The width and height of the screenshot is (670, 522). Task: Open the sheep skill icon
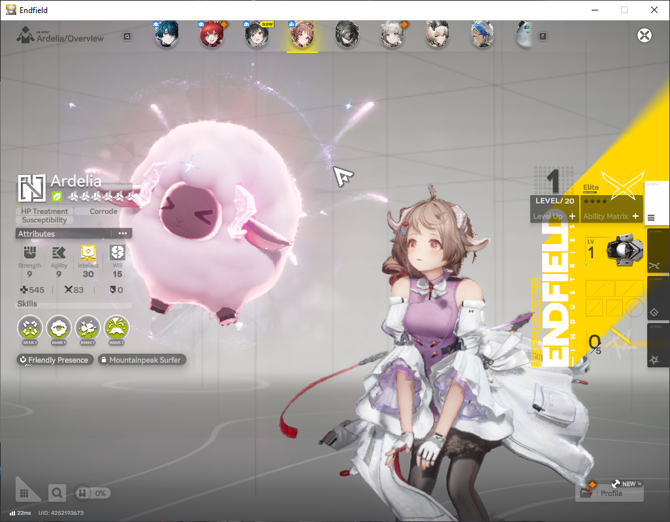(59, 328)
